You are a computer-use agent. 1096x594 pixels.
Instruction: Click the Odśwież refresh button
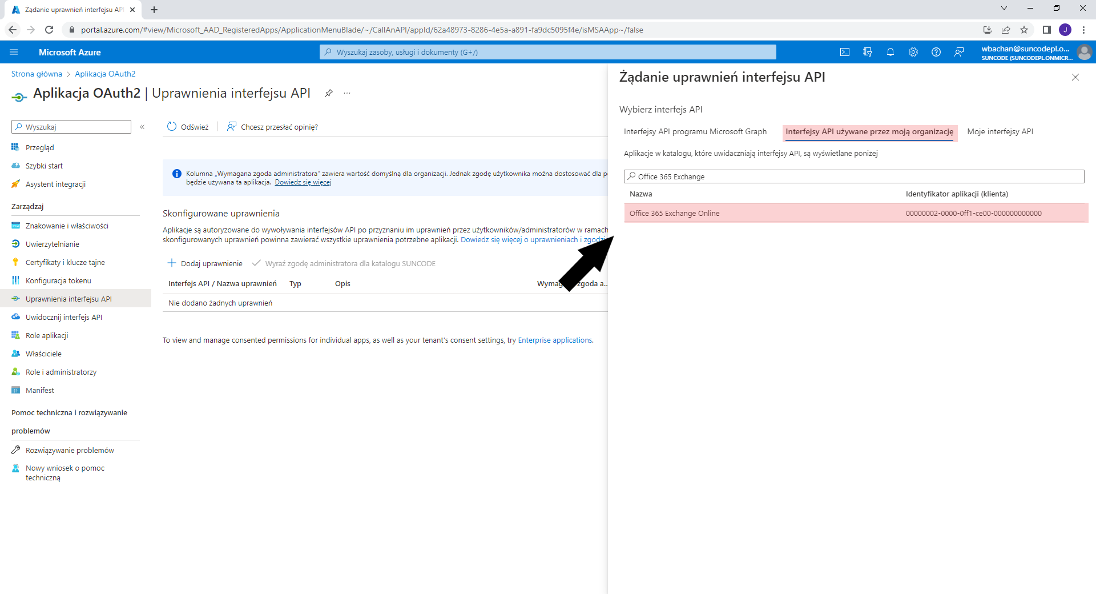tap(188, 127)
